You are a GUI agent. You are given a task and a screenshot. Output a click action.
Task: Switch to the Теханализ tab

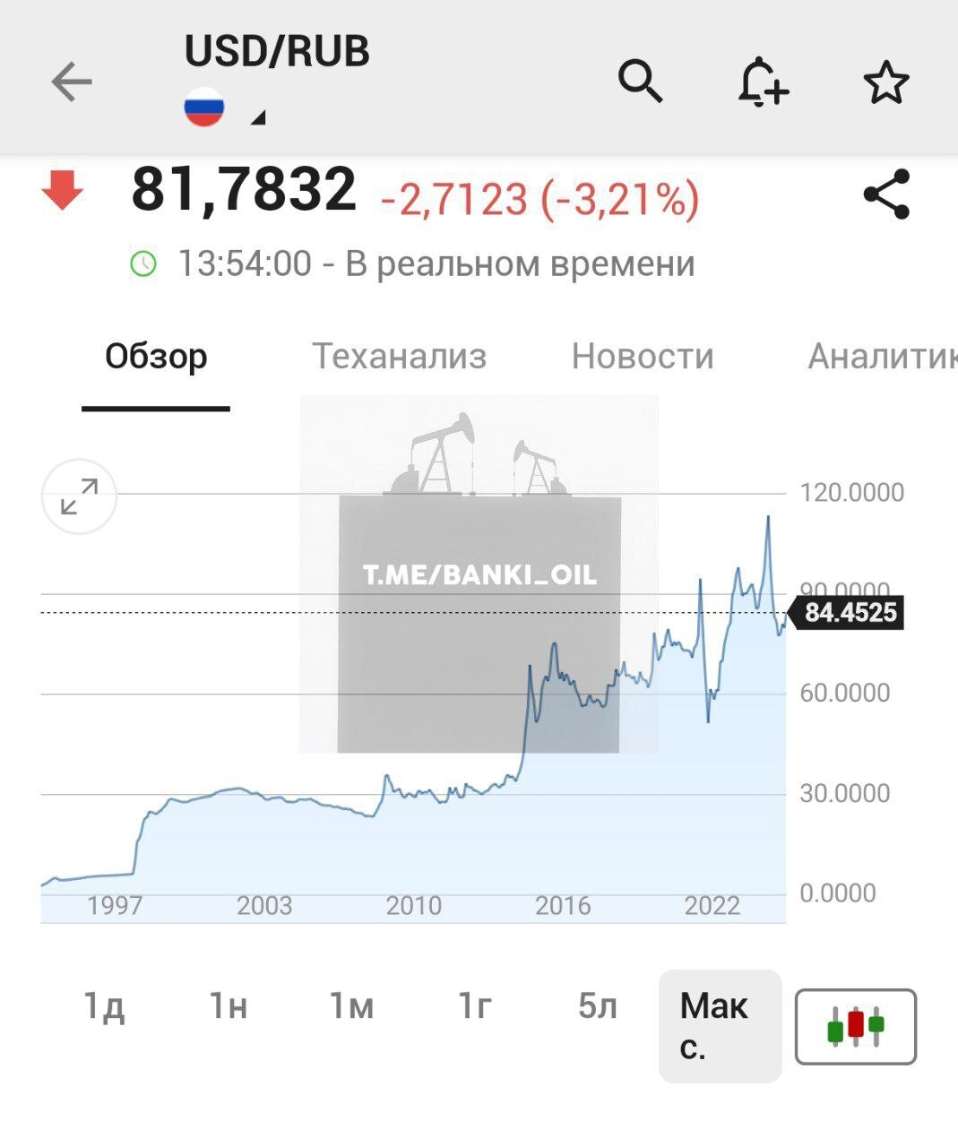click(399, 357)
